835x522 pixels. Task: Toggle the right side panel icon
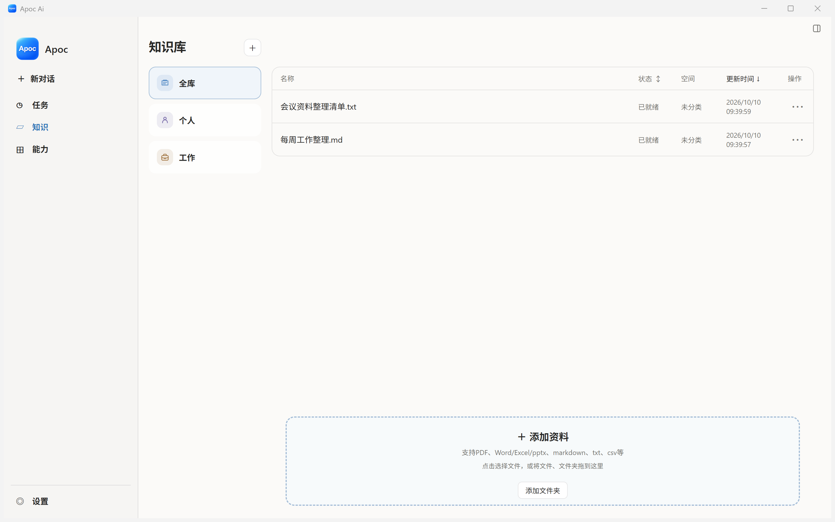[x=817, y=28]
